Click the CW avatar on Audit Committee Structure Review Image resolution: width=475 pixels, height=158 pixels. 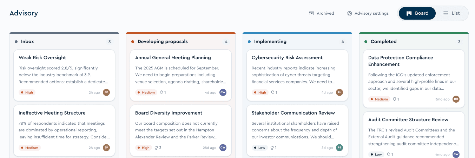point(456,154)
